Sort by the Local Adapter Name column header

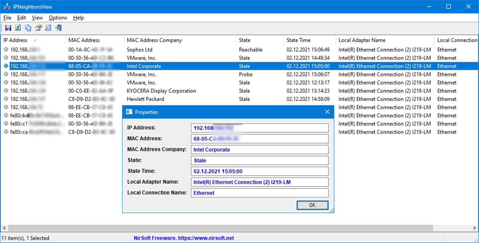(x=385, y=40)
